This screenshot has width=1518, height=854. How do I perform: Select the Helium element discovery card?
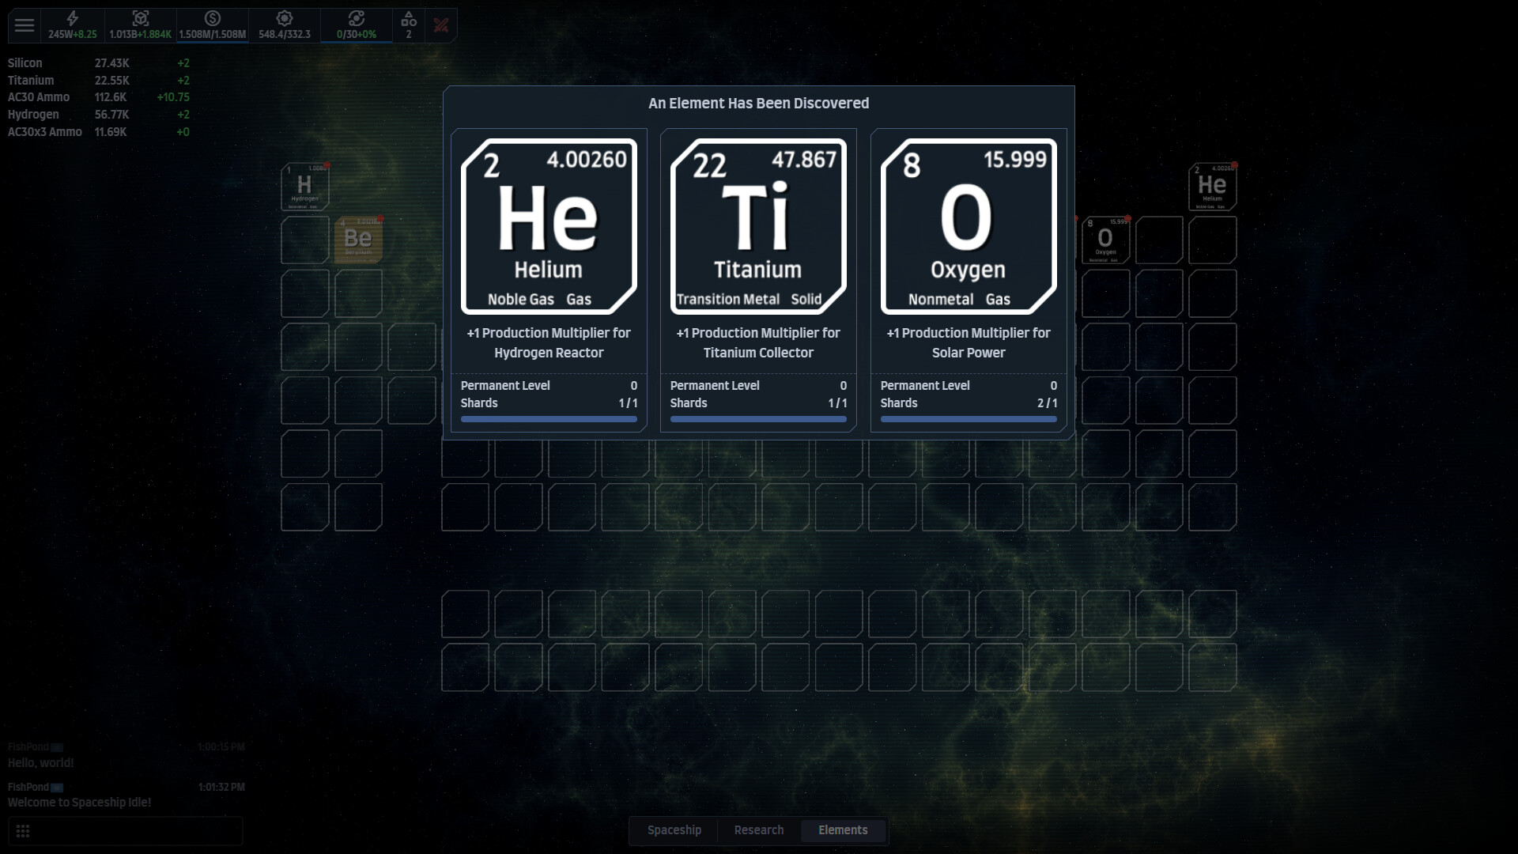point(549,225)
